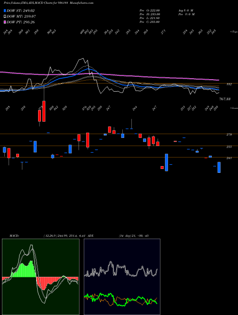Screen dimensions: 238x315
Task: Click the 767.33 value label
Action: click(x=225, y=99)
